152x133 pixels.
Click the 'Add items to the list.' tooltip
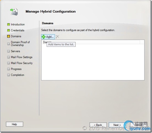click(x=61, y=44)
